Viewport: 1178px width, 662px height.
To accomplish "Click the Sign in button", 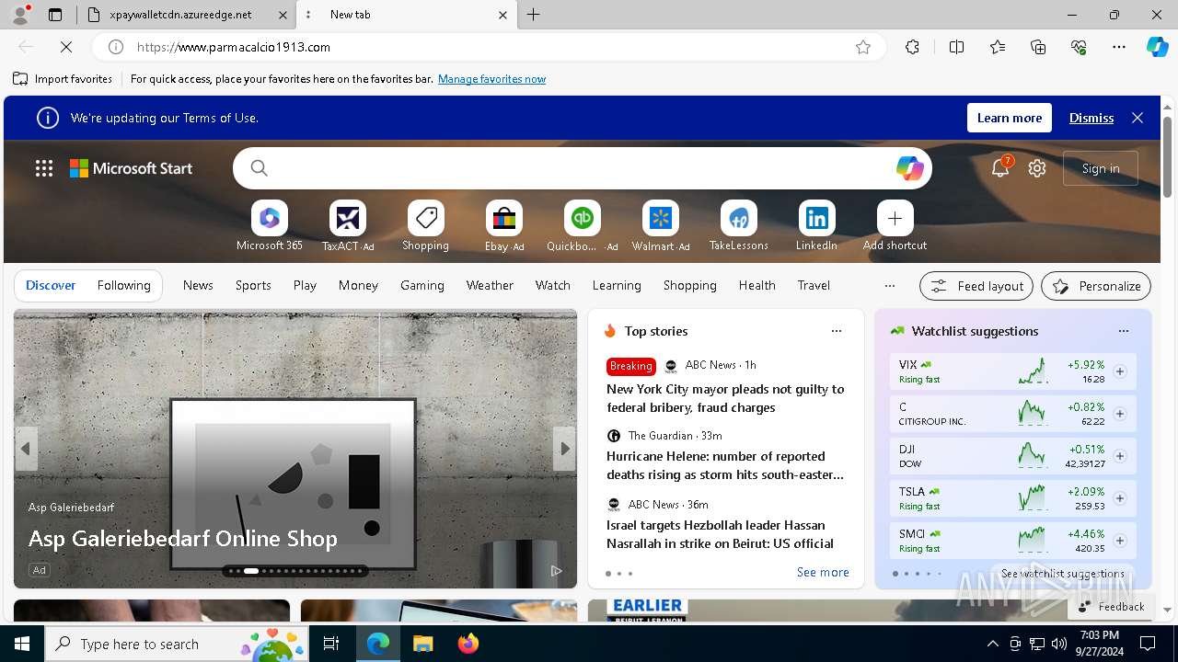I will (1101, 168).
